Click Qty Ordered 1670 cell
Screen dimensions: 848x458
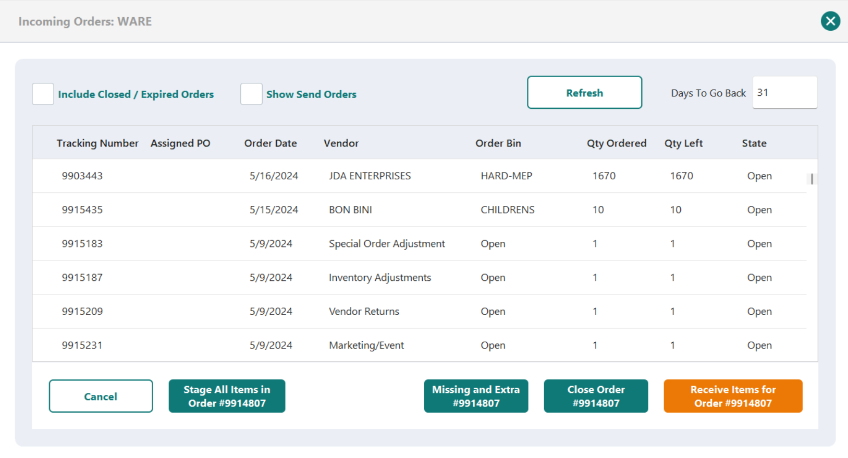[x=604, y=176]
